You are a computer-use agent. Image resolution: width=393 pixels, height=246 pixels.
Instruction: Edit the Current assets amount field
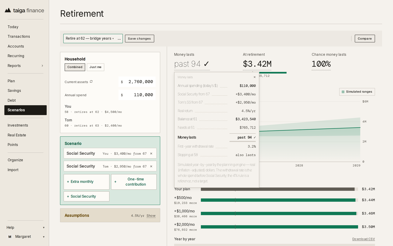point(137,82)
